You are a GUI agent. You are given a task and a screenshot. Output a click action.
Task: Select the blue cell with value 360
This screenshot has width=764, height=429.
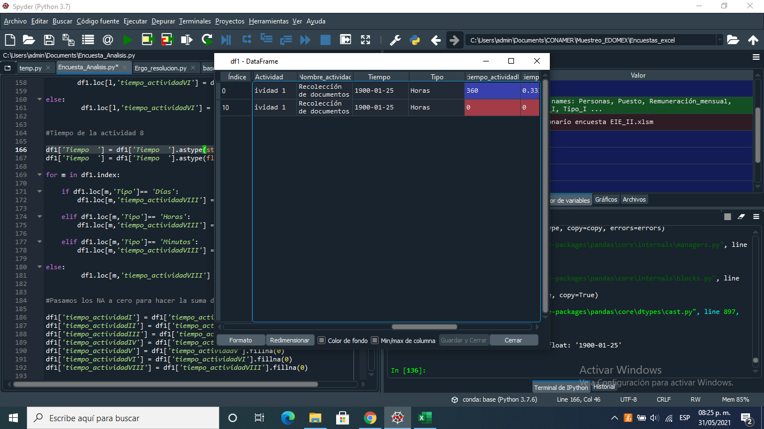tap(492, 90)
